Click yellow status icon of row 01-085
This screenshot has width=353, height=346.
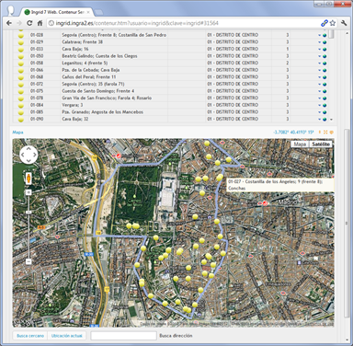(x=21, y=112)
